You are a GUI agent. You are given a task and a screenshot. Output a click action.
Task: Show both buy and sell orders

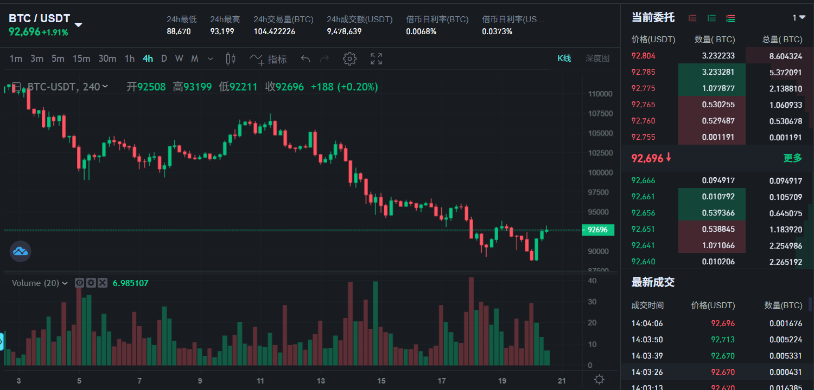[x=730, y=18]
